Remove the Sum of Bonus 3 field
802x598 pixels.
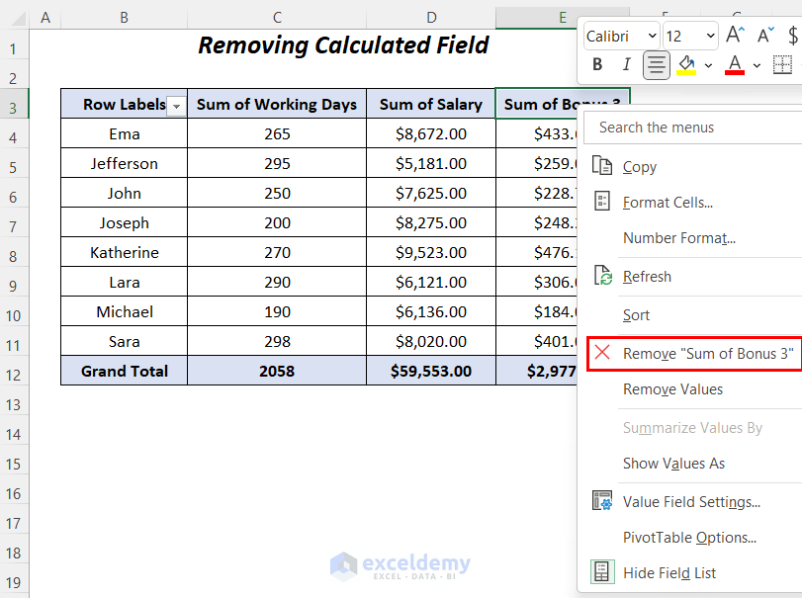[x=690, y=353]
